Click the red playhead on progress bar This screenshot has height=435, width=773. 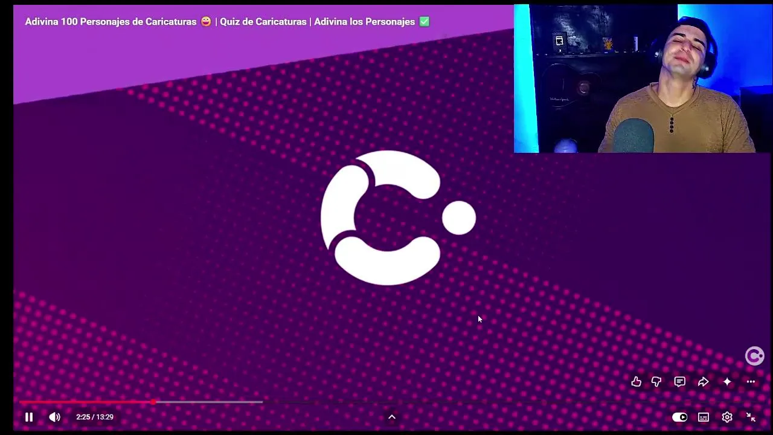click(x=153, y=402)
